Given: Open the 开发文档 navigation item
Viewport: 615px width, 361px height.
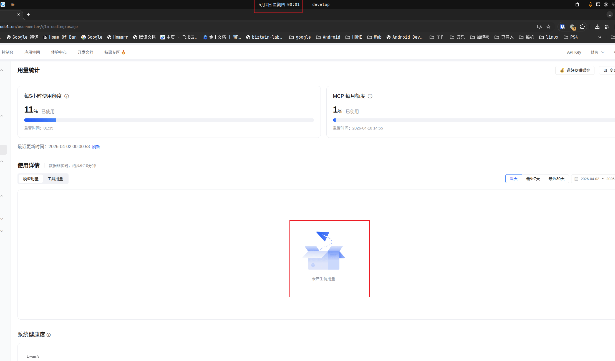Looking at the screenshot, I should (85, 52).
